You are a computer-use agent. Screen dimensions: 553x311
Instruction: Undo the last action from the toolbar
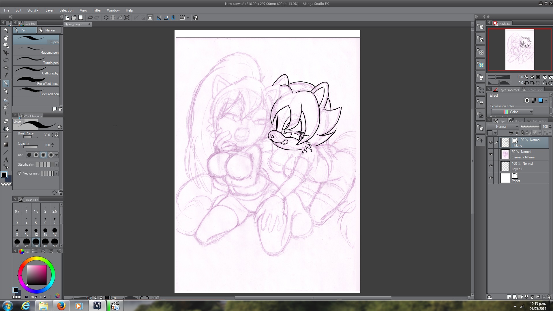click(90, 18)
